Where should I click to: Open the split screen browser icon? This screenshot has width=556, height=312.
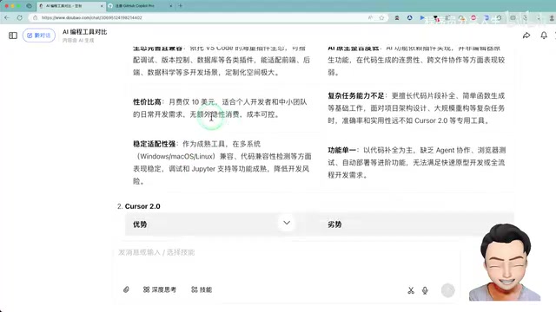pyautogui.click(x=513, y=17)
